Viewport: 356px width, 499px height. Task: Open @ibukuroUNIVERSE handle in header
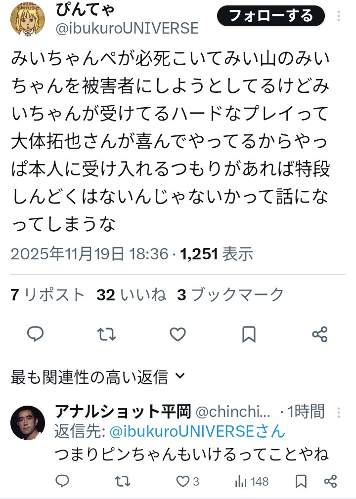[127, 29]
